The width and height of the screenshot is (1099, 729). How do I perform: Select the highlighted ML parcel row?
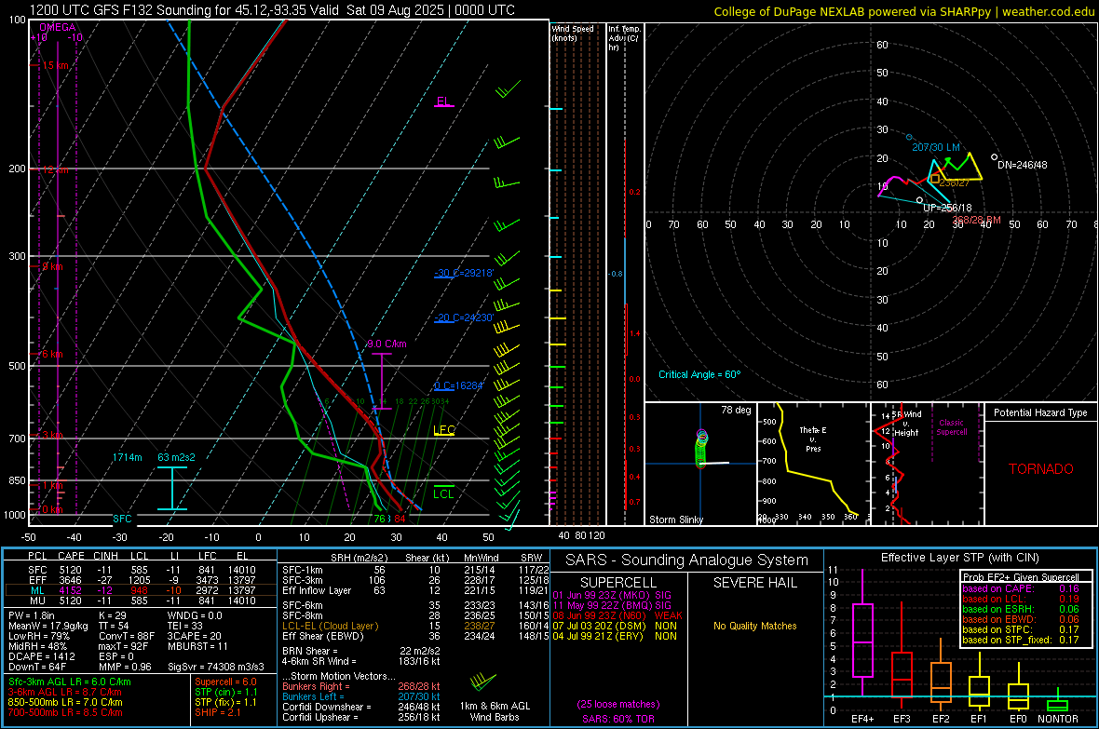tap(141, 590)
